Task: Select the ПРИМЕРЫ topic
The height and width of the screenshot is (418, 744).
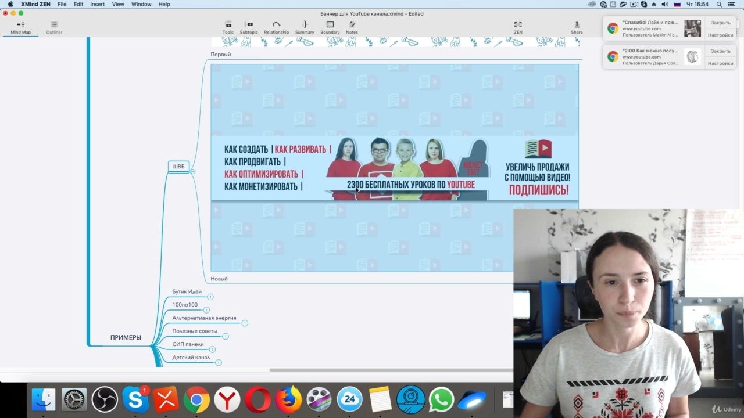Action: [x=126, y=338]
